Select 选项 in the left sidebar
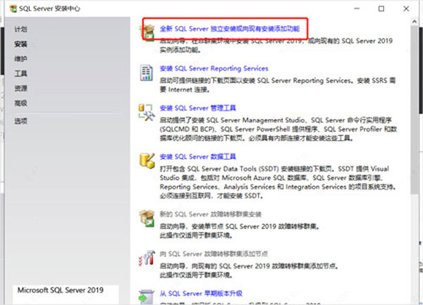 click(x=20, y=121)
